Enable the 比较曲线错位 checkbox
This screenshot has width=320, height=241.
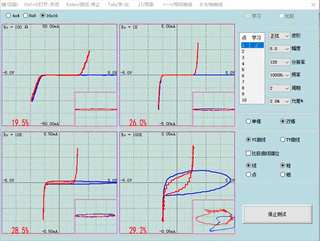pos(248,153)
